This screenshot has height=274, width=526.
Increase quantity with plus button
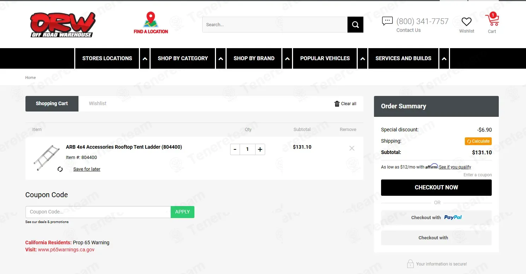[x=260, y=149]
